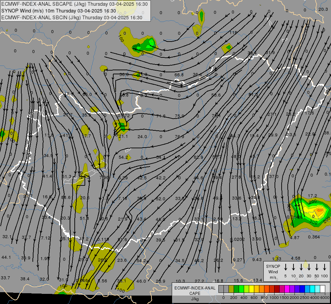
Task: Click the wind arrow above the 10 label
Action: (293, 267)
